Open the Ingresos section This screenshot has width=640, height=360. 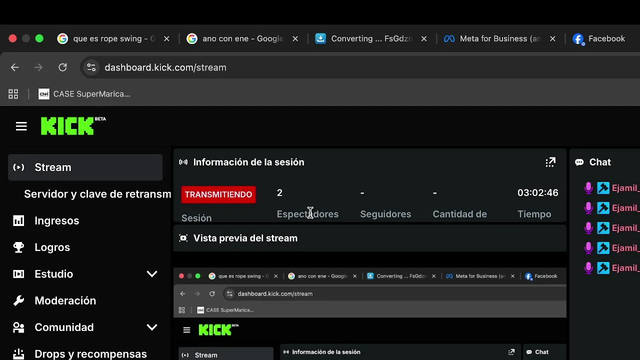point(57,220)
